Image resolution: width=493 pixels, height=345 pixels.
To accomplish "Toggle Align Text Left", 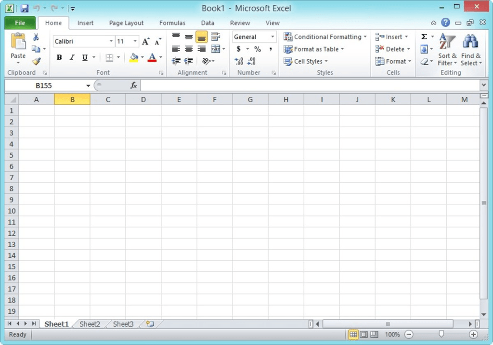I will click(176, 49).
